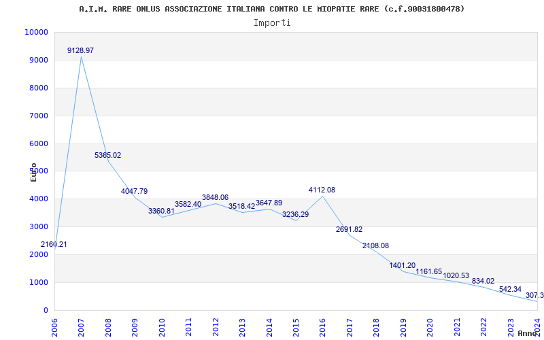Click the 2012 year tick label
This screenshot has height=340, width=544.
click(x=216, y=327)
